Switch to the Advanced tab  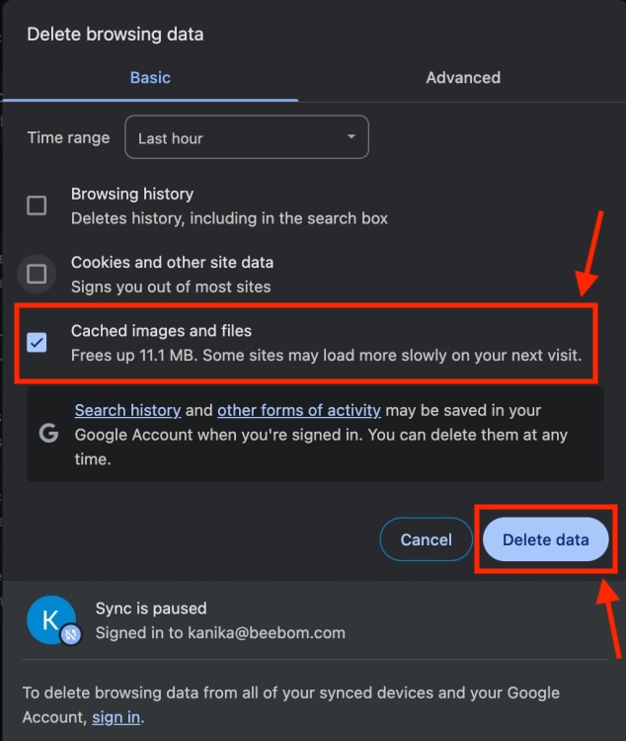[x=463, y=77]
